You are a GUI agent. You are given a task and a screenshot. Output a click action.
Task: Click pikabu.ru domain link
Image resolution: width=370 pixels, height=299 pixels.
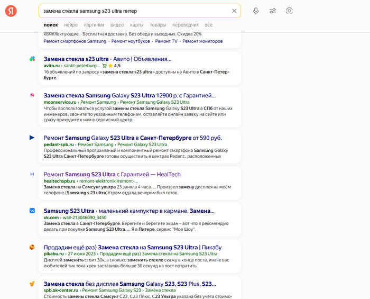coord(54,253)
